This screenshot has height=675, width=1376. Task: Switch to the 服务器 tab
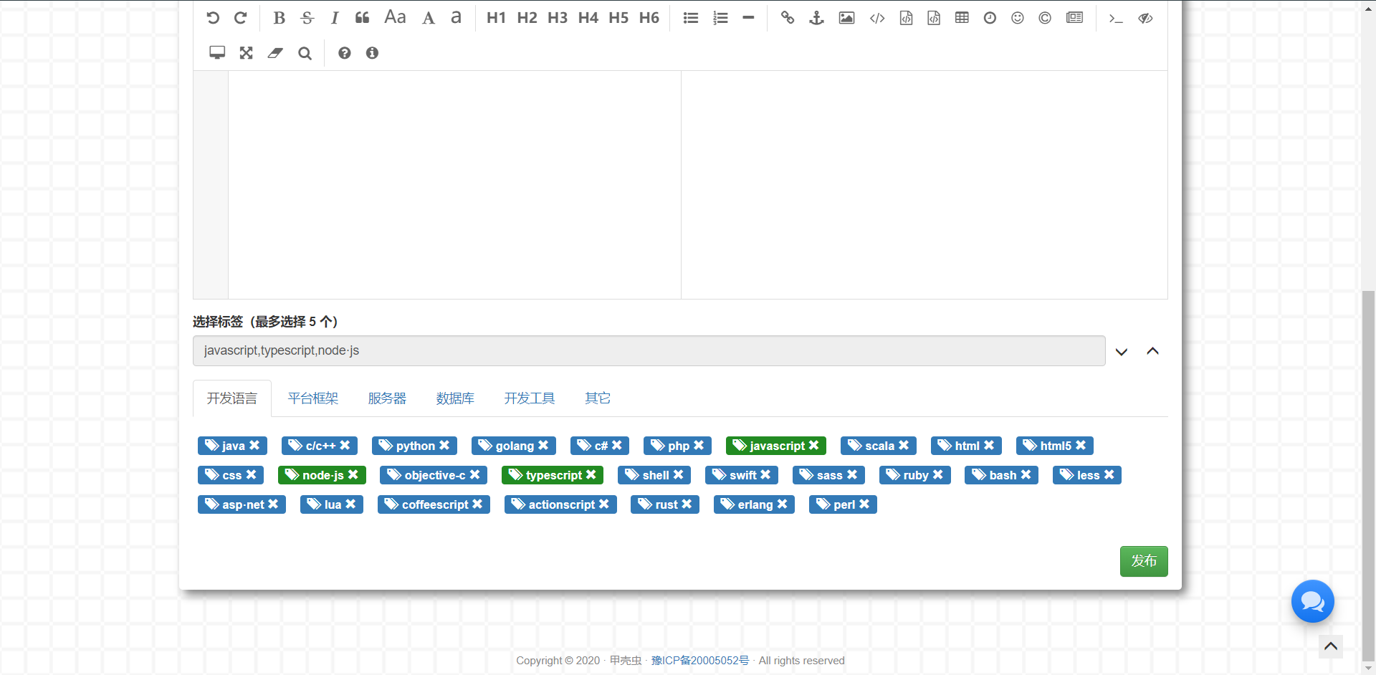click(387, 398)
